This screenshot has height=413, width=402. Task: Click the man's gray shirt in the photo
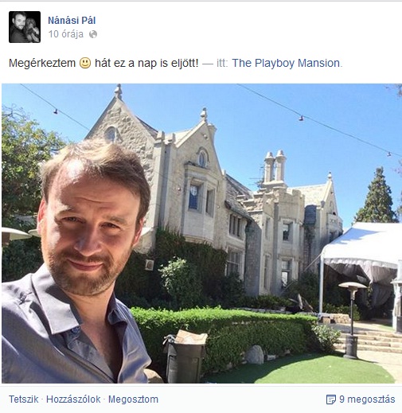click(69, 337)
